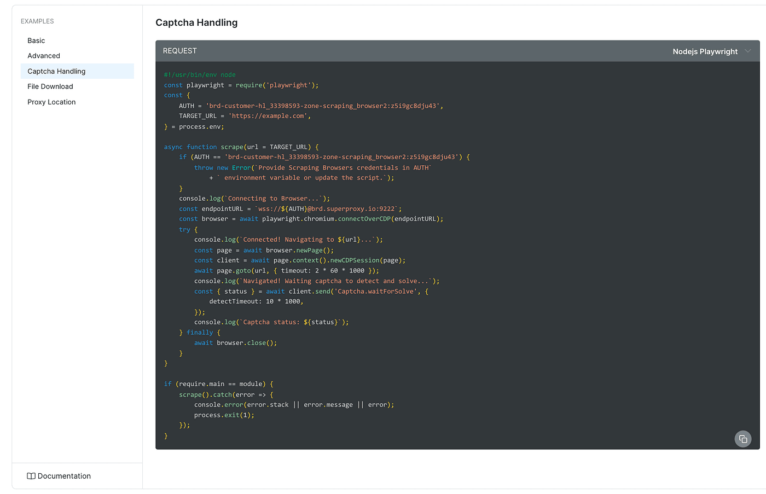Open the Advanced example
Image resolution: width=766 pixels, height=494 pixels.
(x=44, y=56)
